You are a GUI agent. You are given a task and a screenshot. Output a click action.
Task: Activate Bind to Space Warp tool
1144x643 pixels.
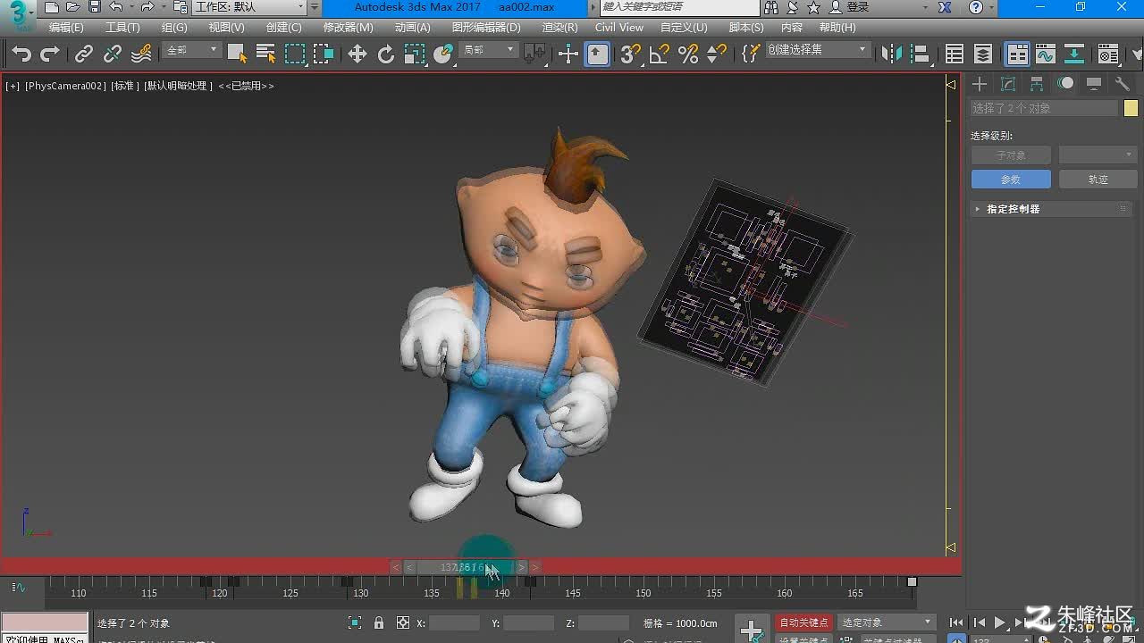[141, 54]
